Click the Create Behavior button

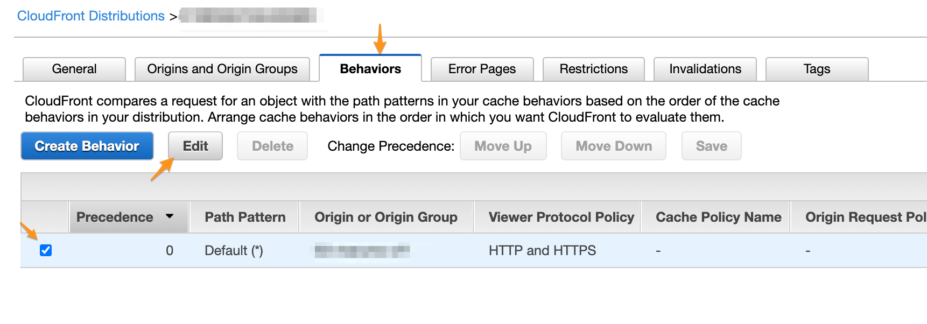[87, 146]
